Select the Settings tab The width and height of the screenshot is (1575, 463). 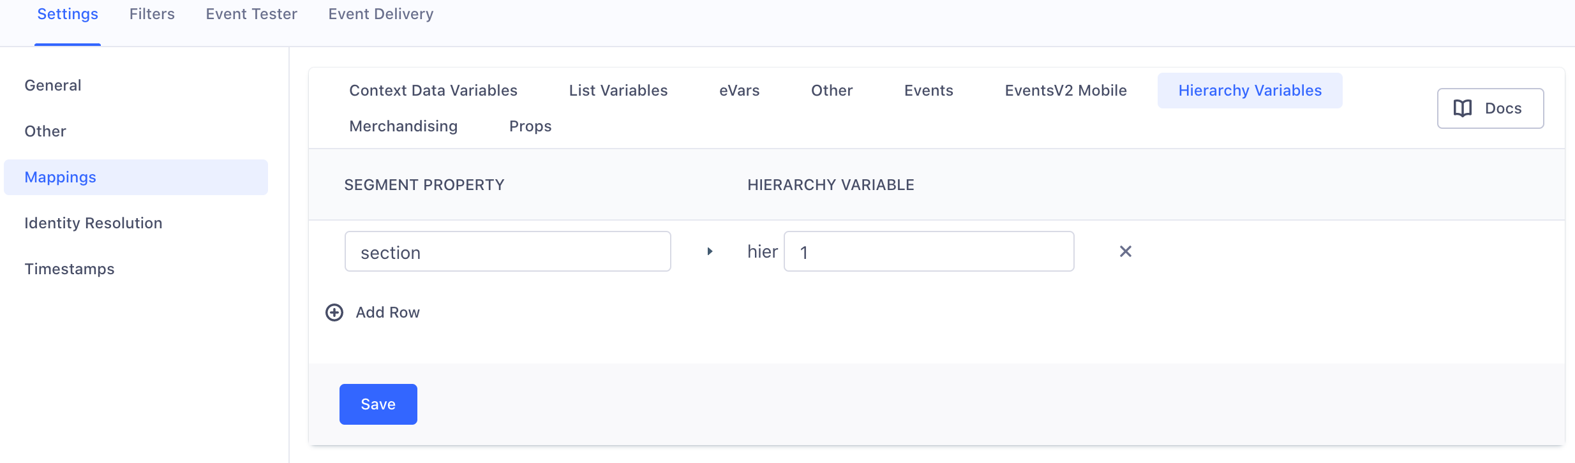(68, 14)
